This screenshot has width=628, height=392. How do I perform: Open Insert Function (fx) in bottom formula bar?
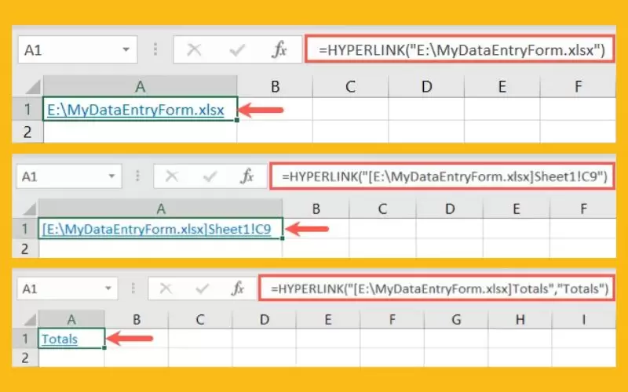[x=238, y=288]
